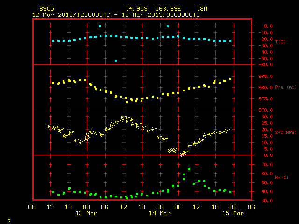The height and width of the screenshot is (224, 299).
Task: Select the RH(%) humidity axis label
Action: [281, 178]
